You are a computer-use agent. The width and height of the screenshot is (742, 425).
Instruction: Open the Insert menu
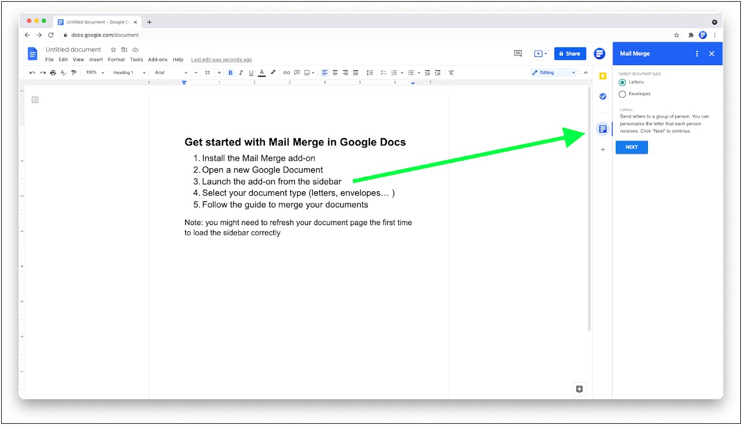[96, 59]
